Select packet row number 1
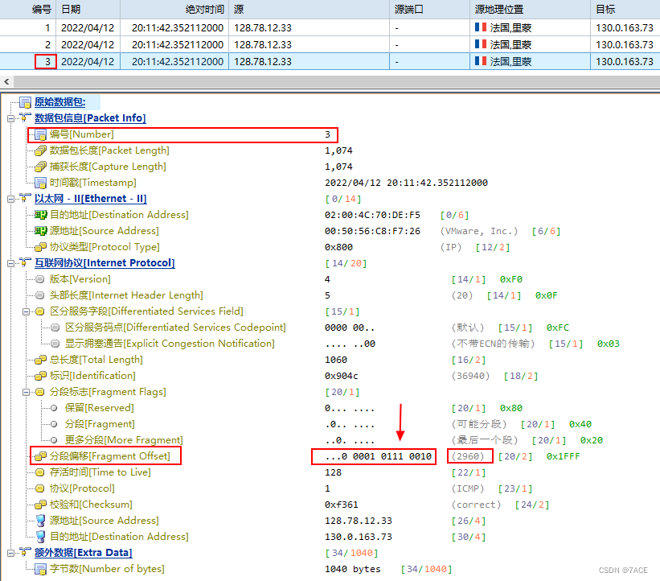 (330, 28)
